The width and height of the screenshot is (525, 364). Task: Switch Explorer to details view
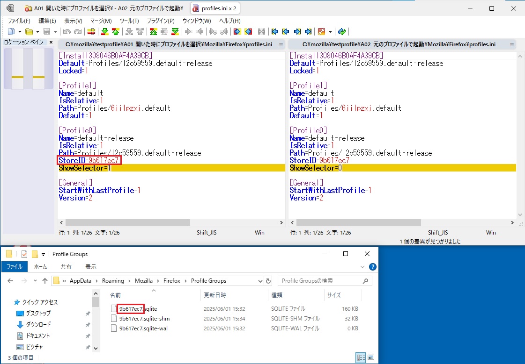361,357
